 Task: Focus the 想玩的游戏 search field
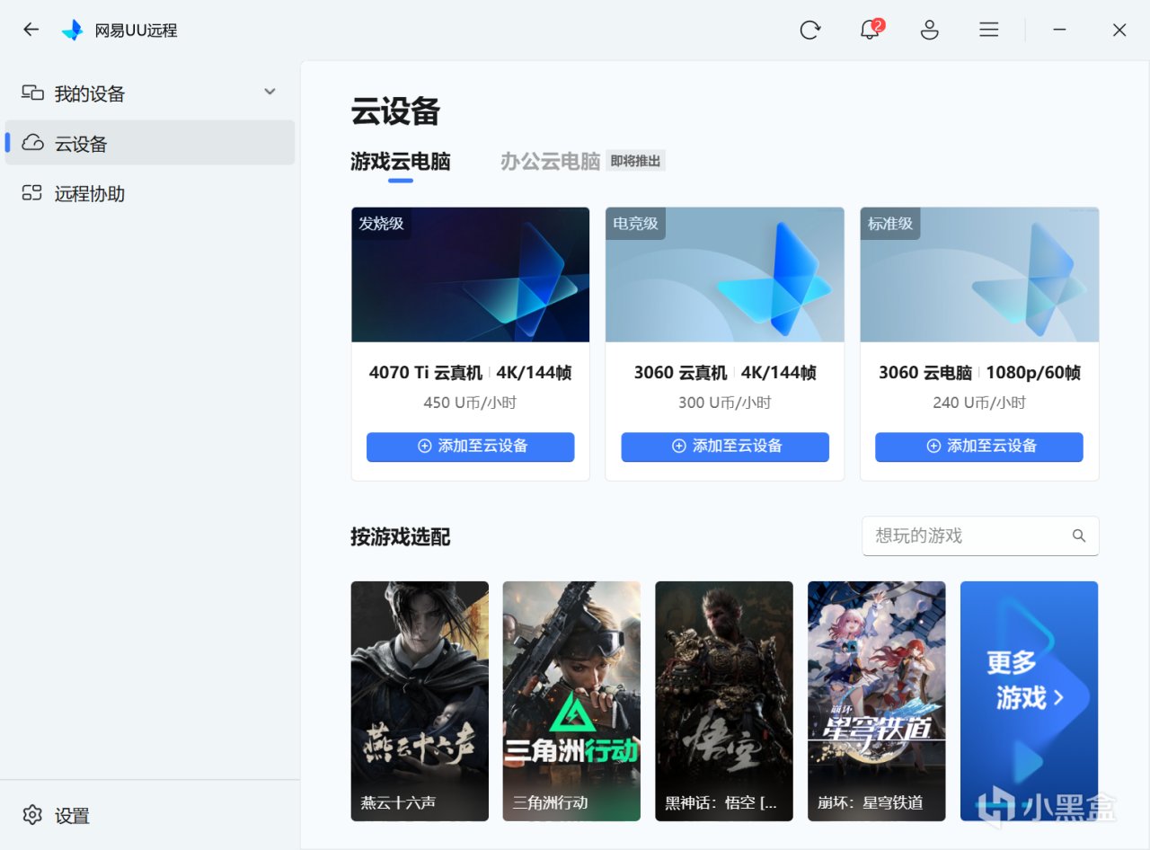[x=980, y=536]
